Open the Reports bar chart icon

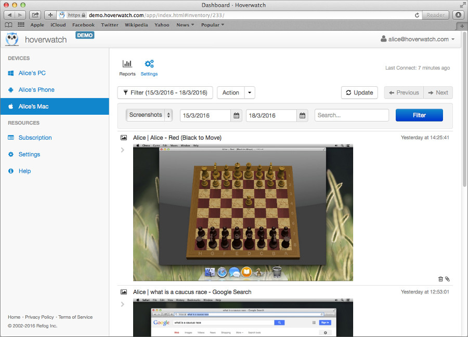(x=127, y=64)
